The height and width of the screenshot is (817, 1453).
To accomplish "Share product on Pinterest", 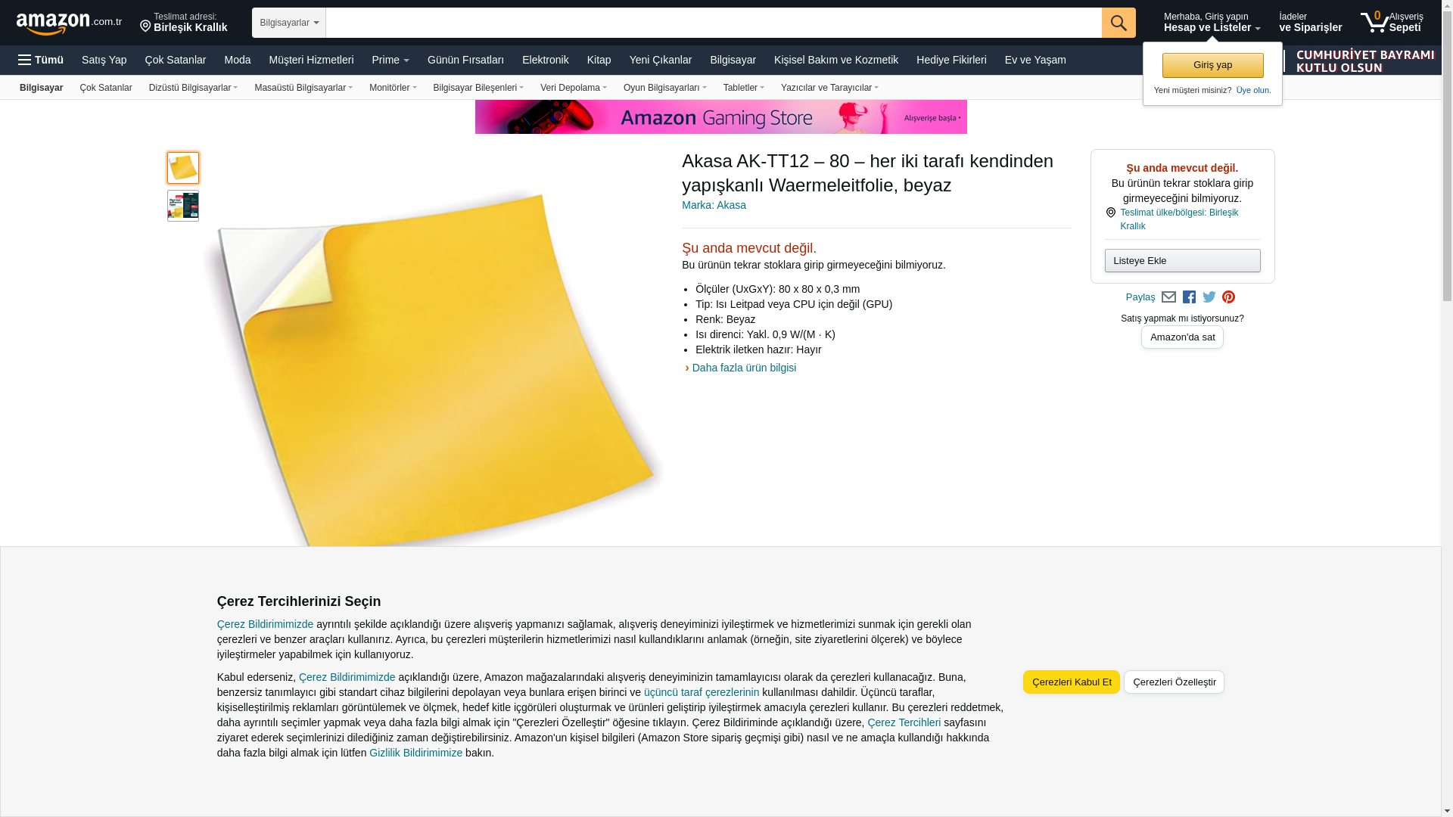I will 1228,297.
